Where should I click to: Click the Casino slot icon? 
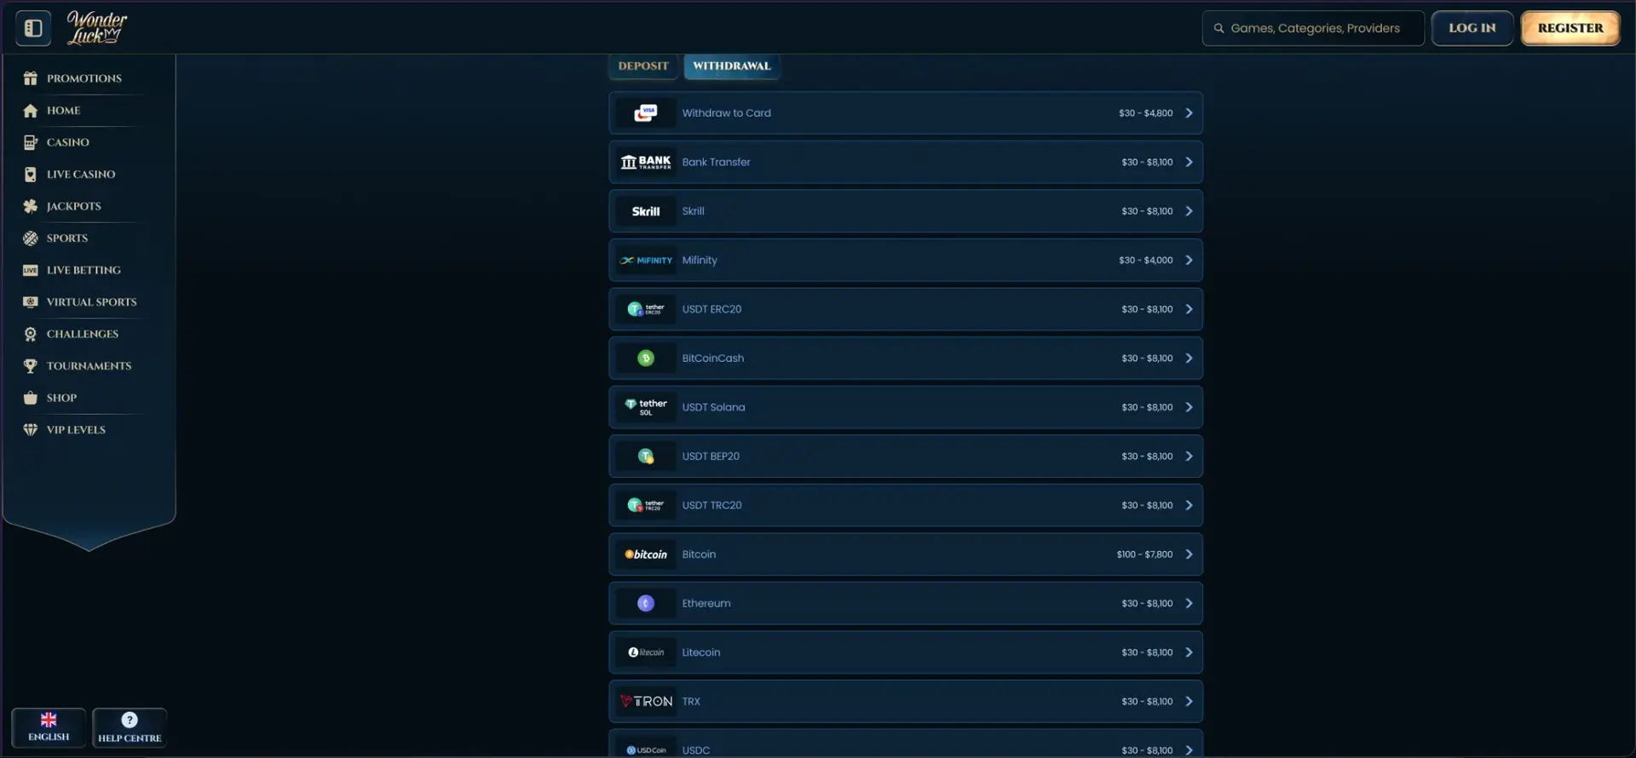[x=31, y=142]
